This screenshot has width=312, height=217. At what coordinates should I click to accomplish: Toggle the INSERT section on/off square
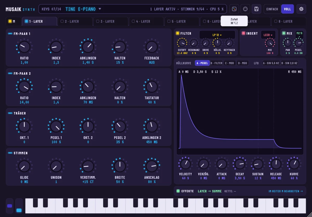coord(244,33)
